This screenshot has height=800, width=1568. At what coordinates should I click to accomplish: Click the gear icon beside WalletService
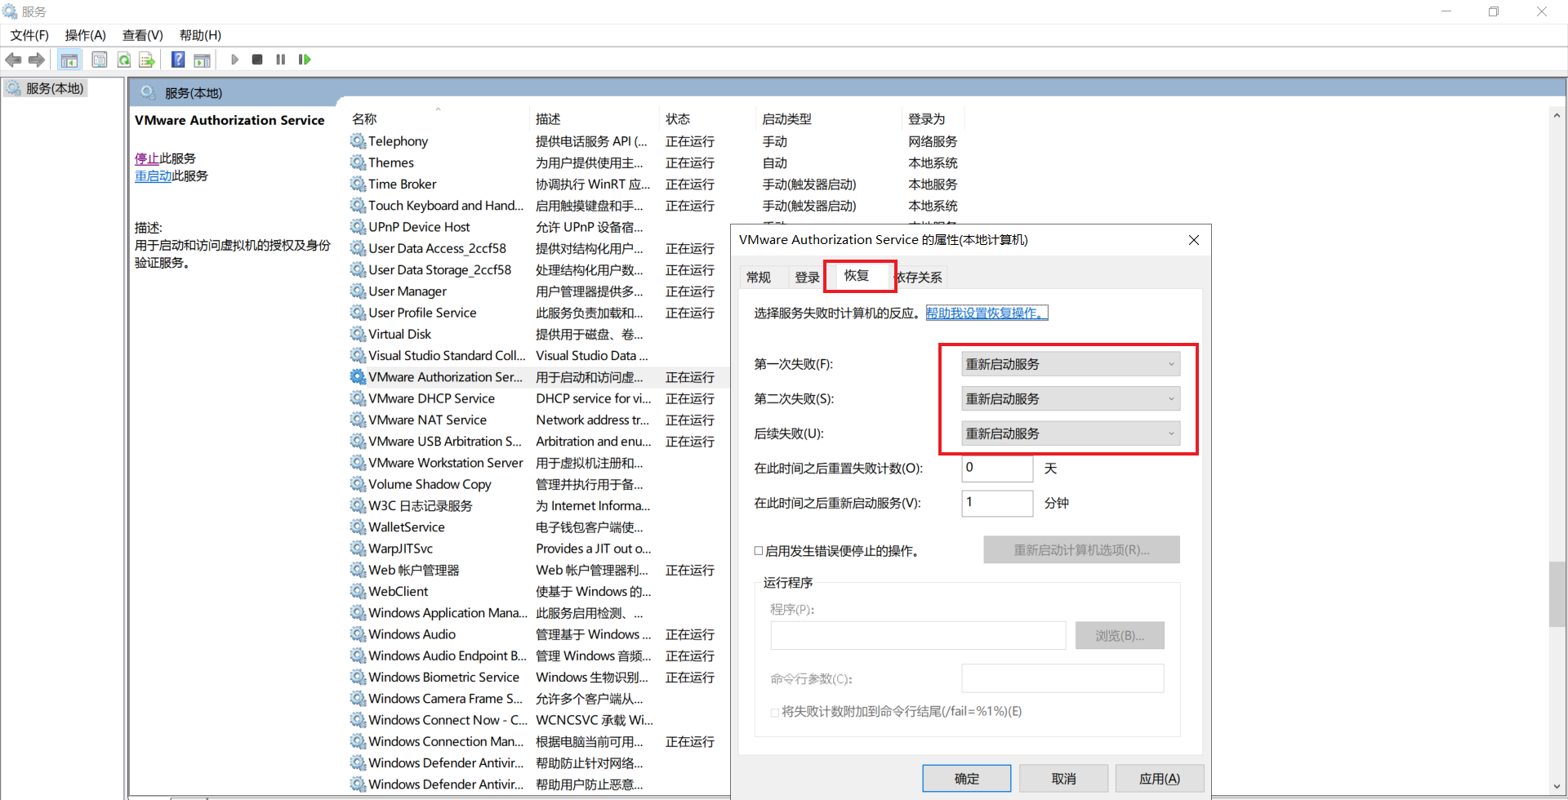(358, 527)
